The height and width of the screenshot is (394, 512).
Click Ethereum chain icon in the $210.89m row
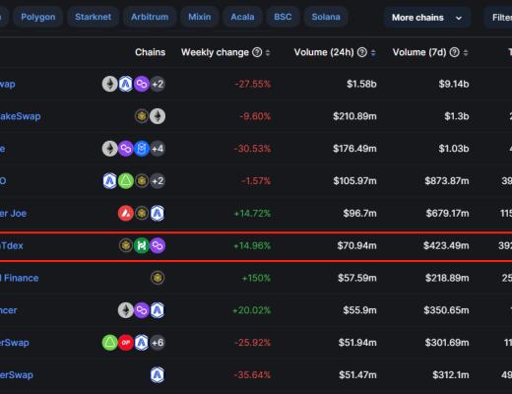158,116
